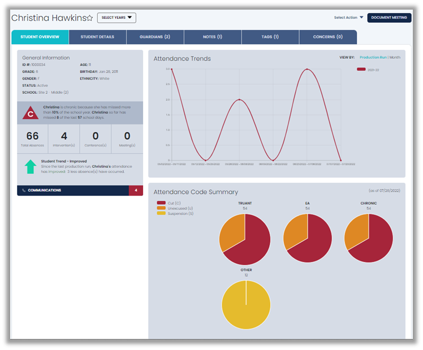This screenshot has width=423, height=350.
Task: Switch chart view to Production Run
Action: [373, 57]
